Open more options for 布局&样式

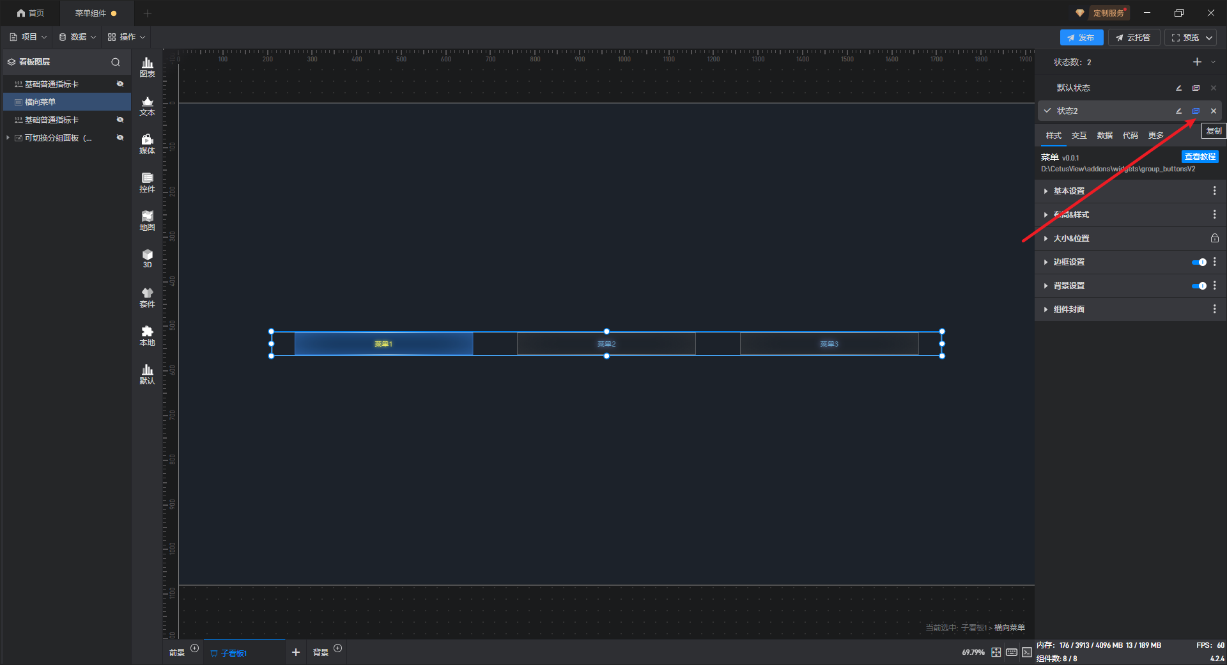[x=1214, y=214]
